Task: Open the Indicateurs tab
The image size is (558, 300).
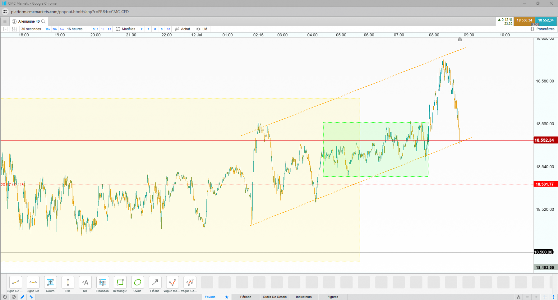Action: tap(304, 297)
